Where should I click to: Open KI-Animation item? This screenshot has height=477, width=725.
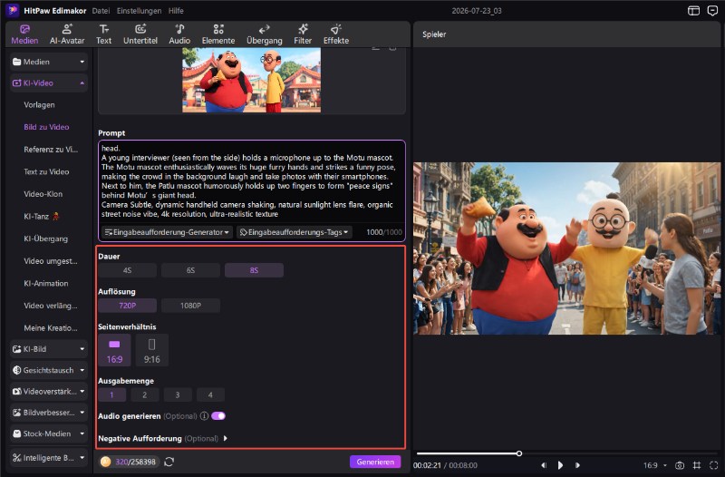click(46, 283)
